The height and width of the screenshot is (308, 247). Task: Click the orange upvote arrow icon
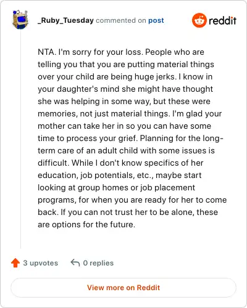click(15, 263)
